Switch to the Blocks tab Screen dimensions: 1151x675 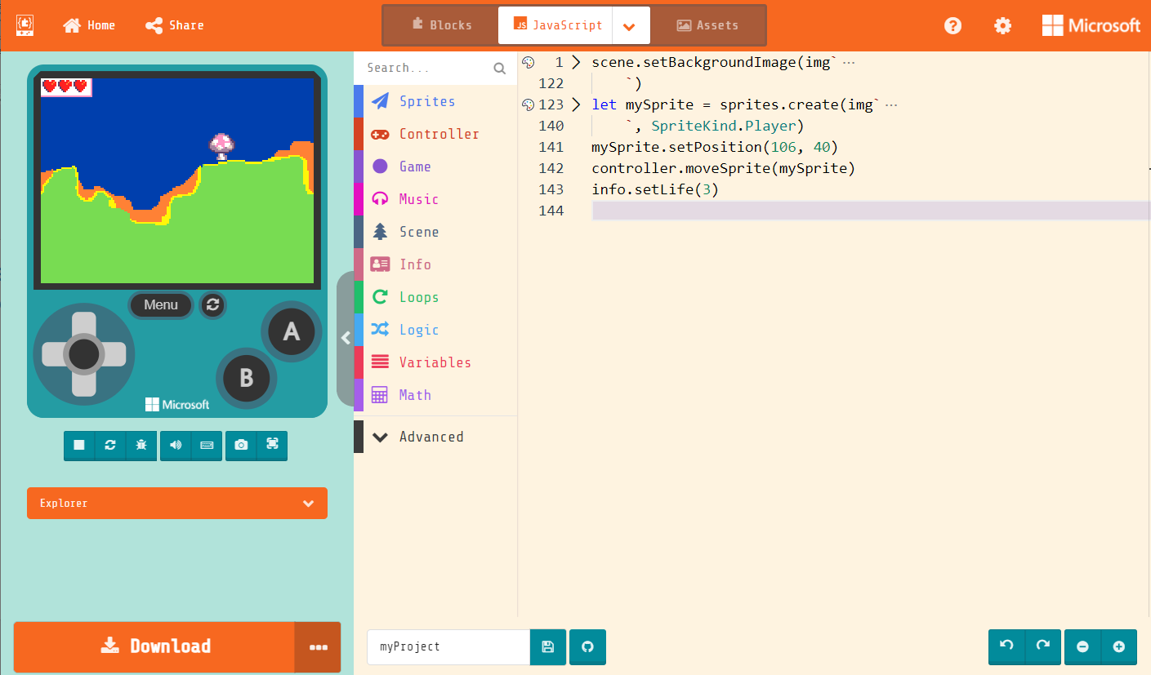(x=441, y=25)
